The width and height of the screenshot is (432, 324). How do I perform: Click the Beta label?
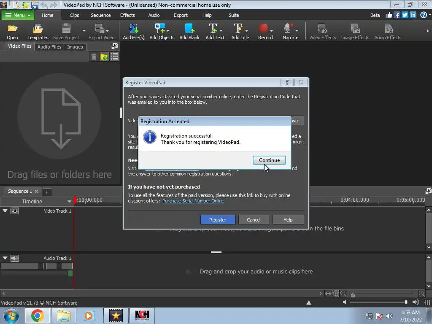click(375, 15)
